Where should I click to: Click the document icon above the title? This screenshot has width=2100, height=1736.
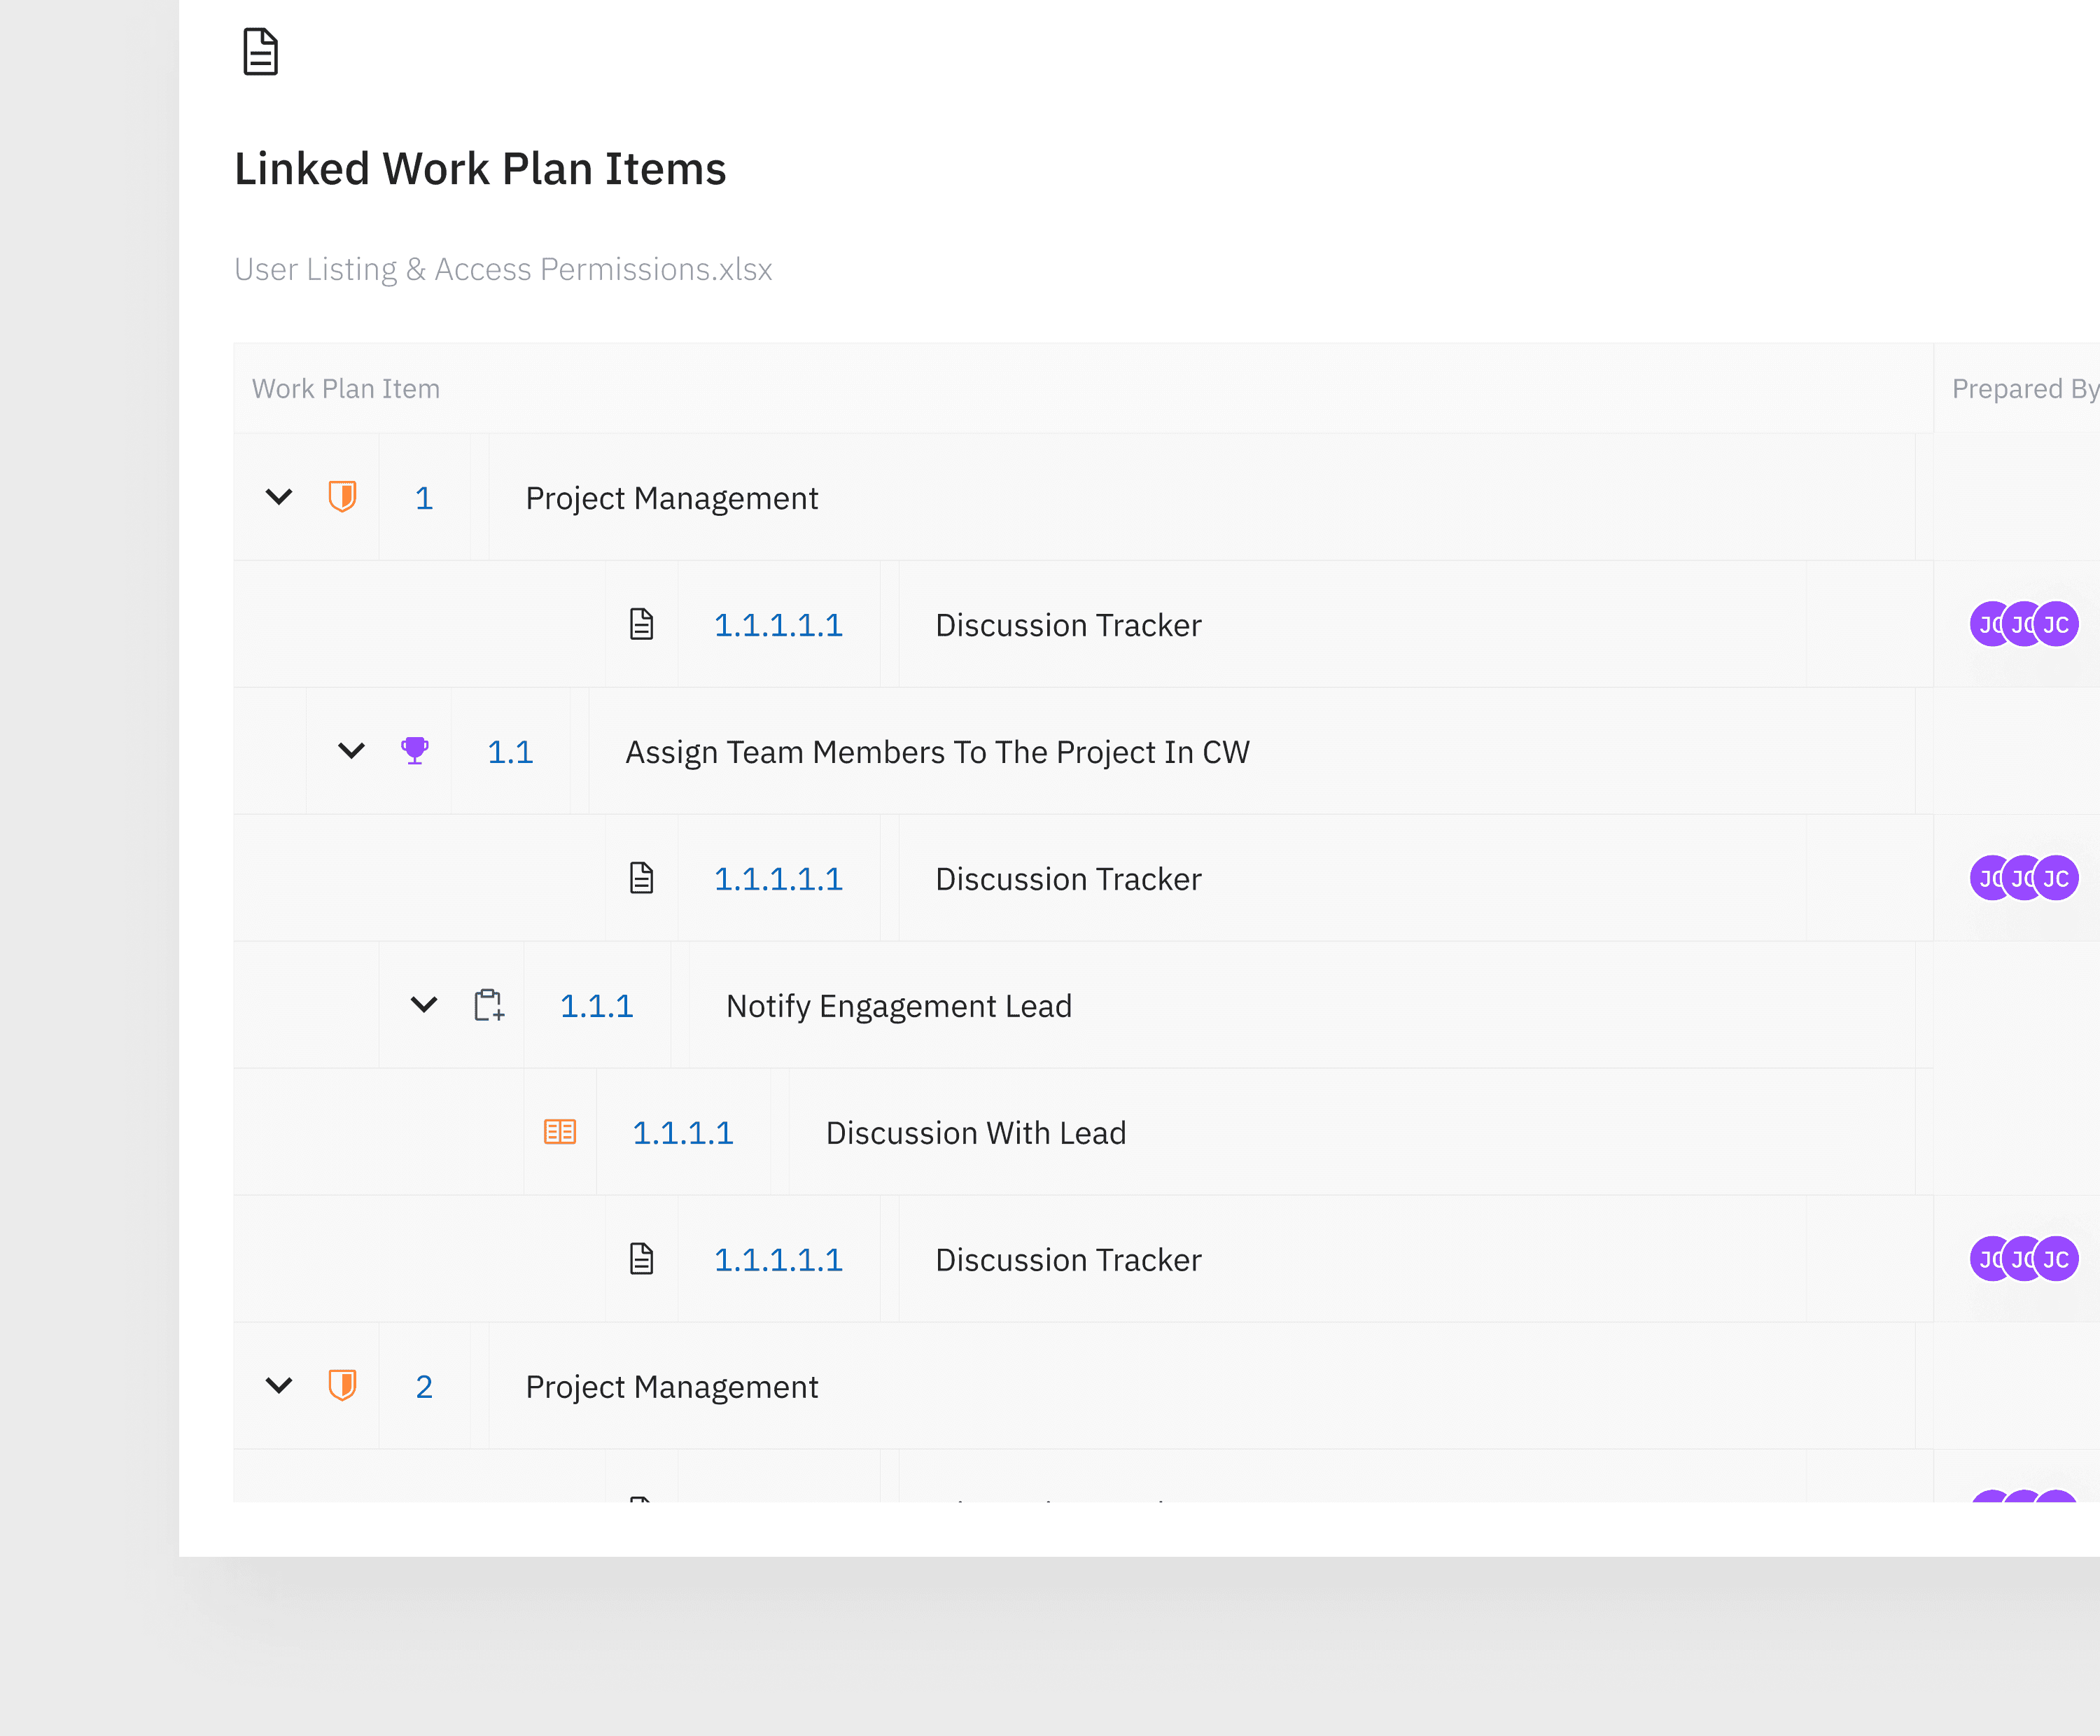[x=260, y=52]
